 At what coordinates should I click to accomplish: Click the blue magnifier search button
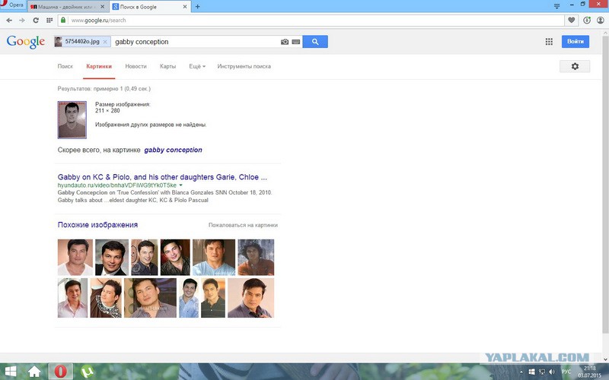(315, 42)
